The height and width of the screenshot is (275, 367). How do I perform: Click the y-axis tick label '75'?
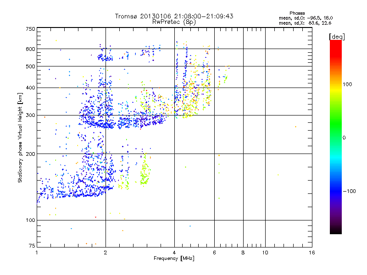32,246
